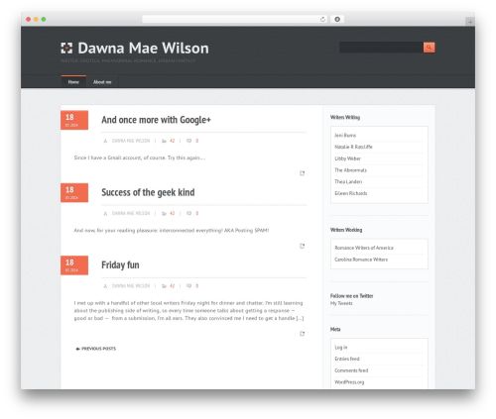
Task: Click the browser reload icon
Action: [x=322, y=19]
